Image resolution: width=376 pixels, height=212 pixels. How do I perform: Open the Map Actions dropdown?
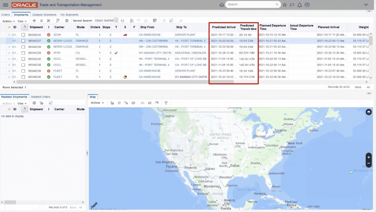pos(97,103)
